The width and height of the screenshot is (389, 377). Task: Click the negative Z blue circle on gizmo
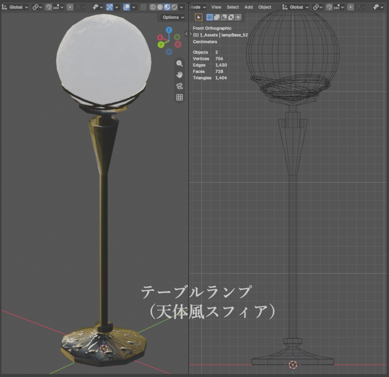click(x=169, y=52)
